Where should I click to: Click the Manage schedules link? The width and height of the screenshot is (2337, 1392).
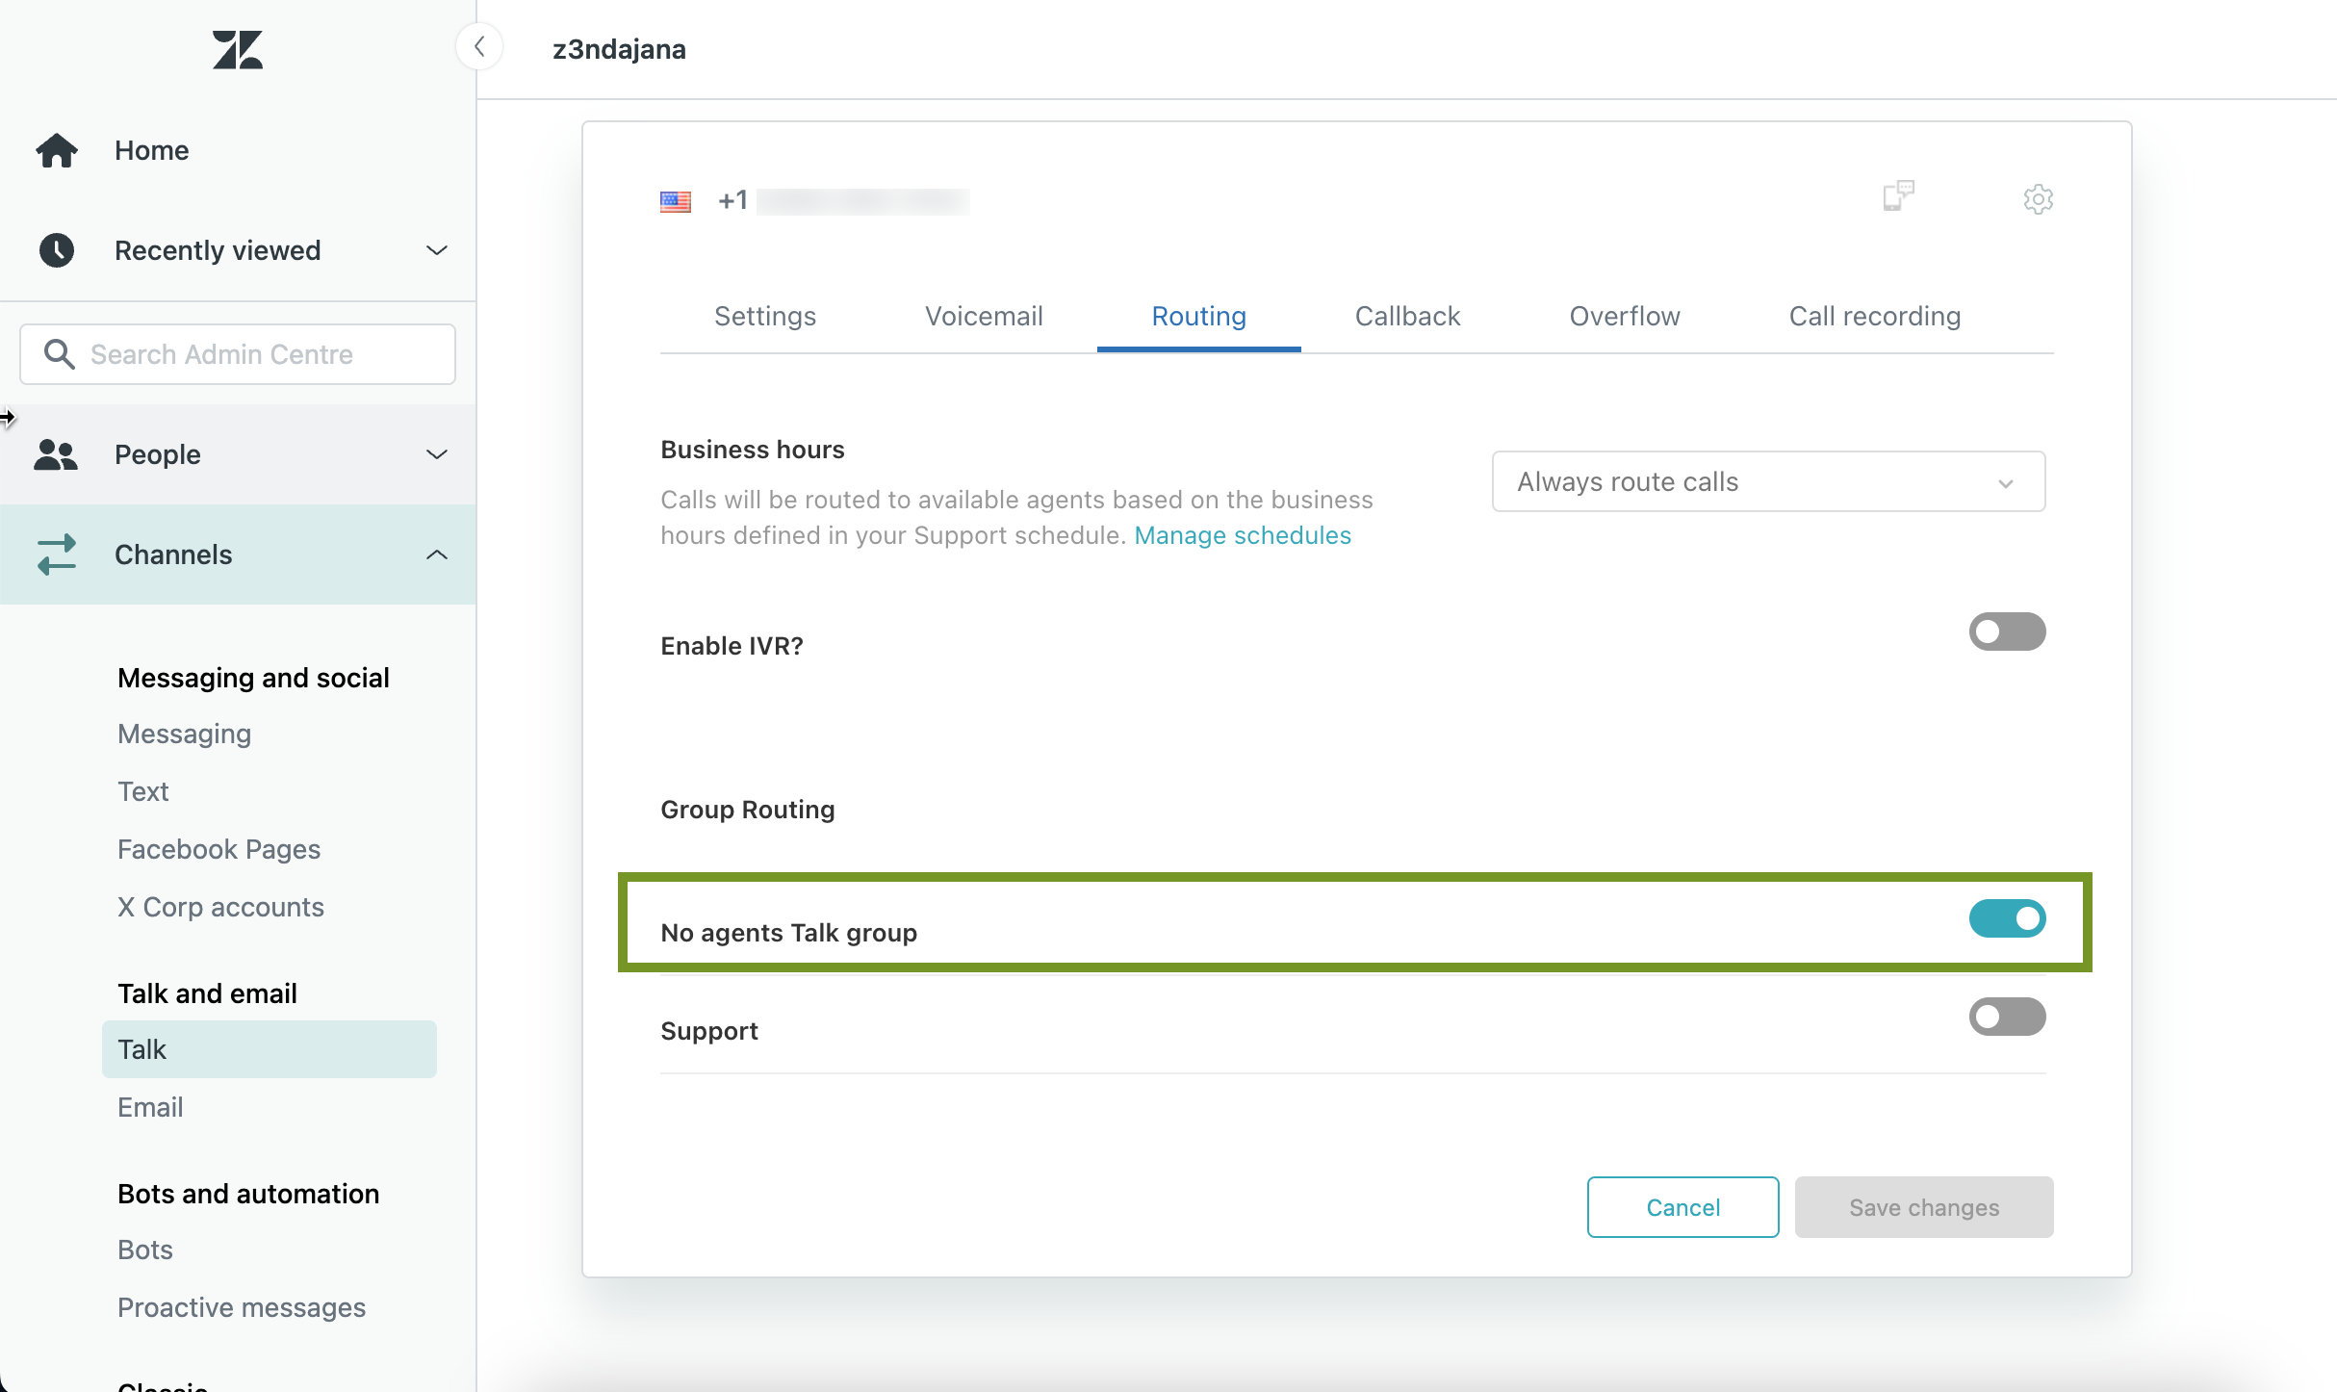click(1243, 533)
